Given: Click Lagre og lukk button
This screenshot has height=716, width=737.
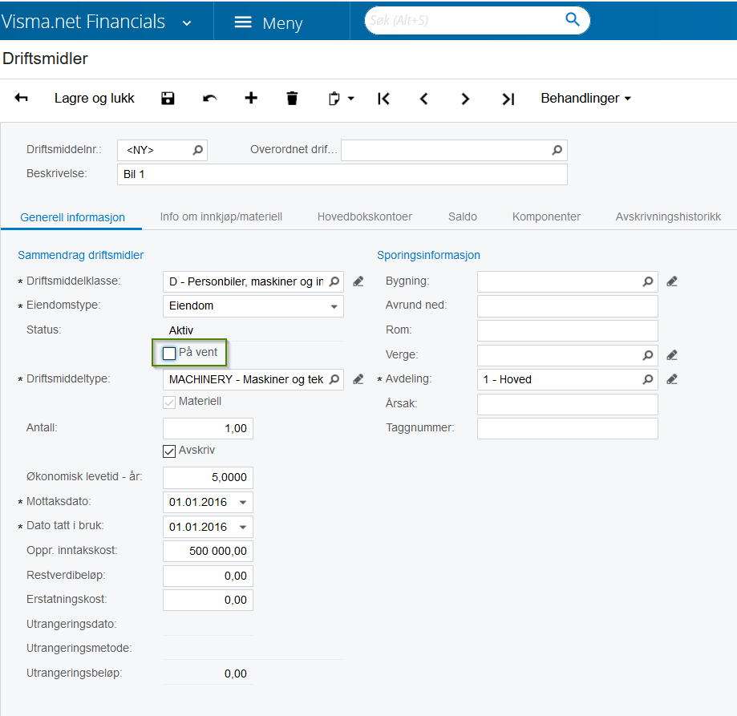Looking at the screenshot, I should point(95,98).
